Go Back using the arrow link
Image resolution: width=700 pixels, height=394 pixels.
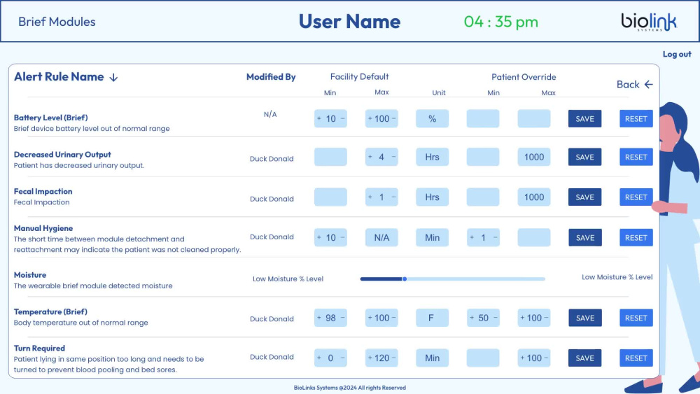(x=634, y=85)
